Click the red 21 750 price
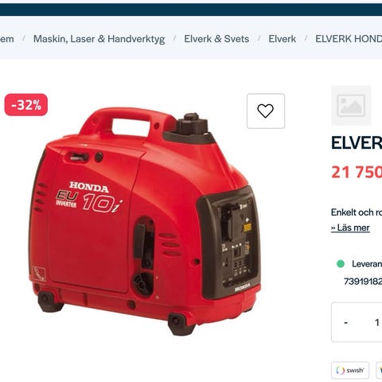 357,172
